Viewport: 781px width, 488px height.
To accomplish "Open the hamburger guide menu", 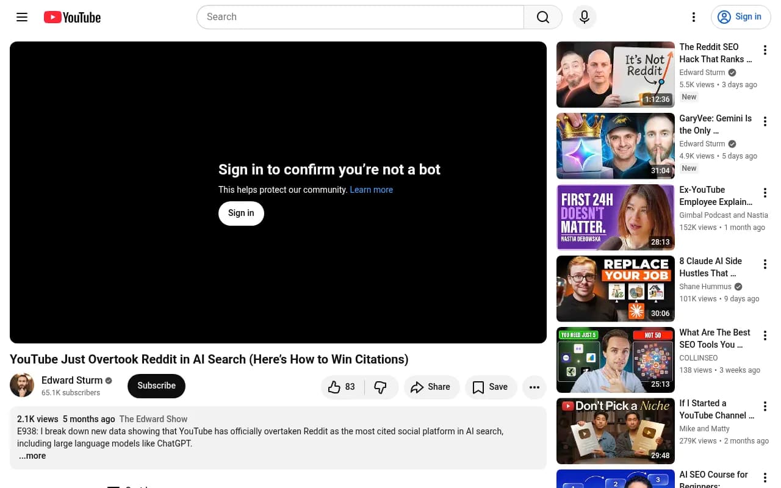I will coord(22,17).
